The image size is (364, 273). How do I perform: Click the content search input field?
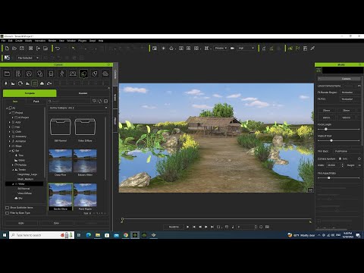click(x=69, y=101)
